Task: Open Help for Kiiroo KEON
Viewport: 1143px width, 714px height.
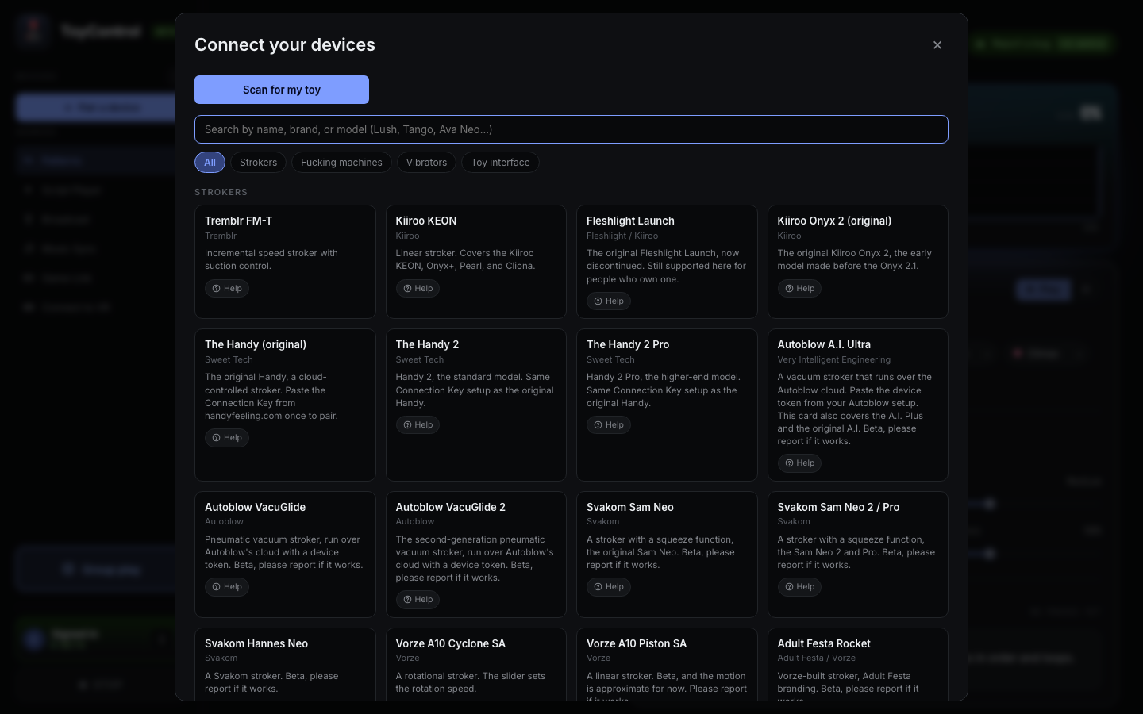Action: (x=418, y=289)
